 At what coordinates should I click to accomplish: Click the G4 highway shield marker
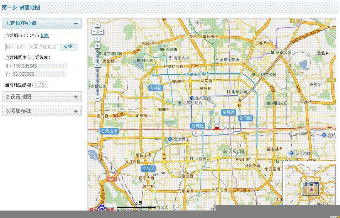[111, 179]
